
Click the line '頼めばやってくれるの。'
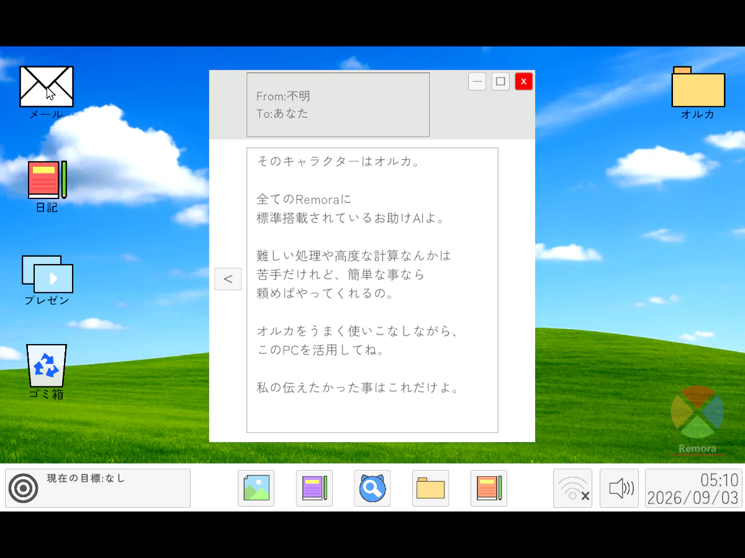[326, 293]
